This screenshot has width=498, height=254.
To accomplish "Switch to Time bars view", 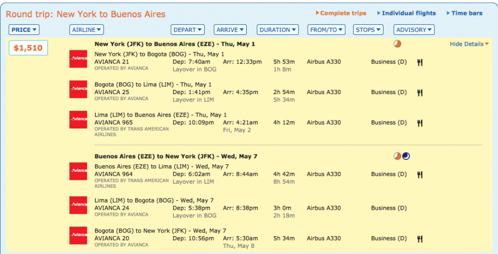I will click(x=465, y=13).
